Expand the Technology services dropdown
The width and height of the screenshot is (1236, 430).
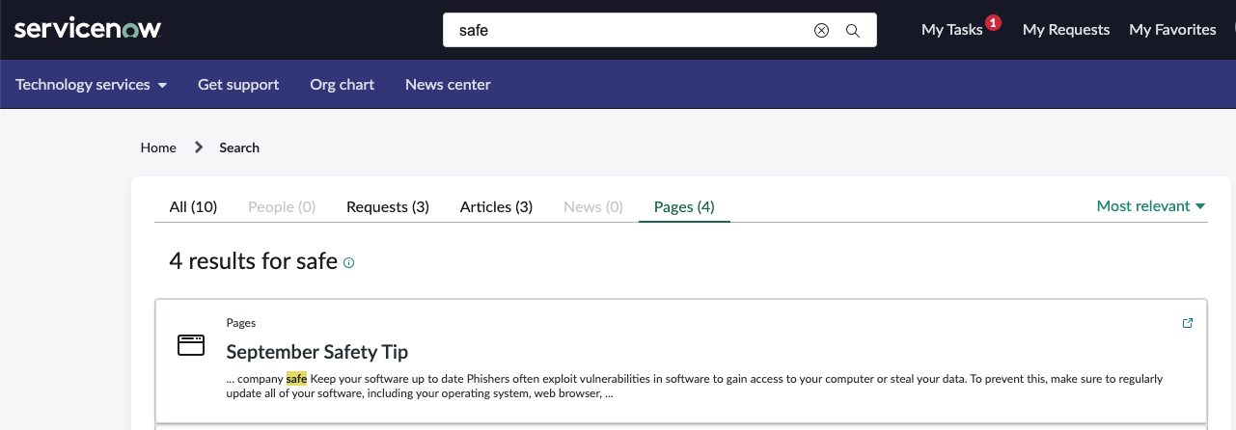coord(92,85)
